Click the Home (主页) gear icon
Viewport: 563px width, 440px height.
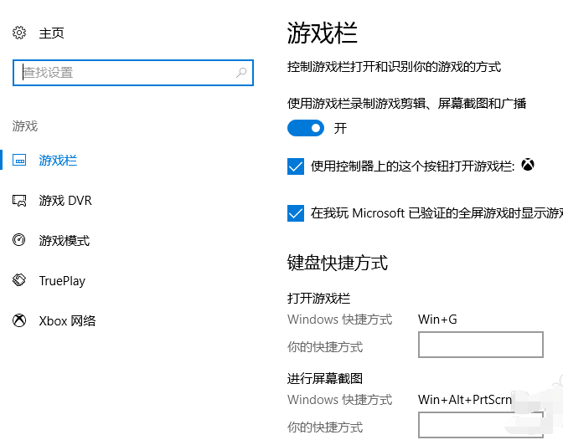click(x=19, y=33)
